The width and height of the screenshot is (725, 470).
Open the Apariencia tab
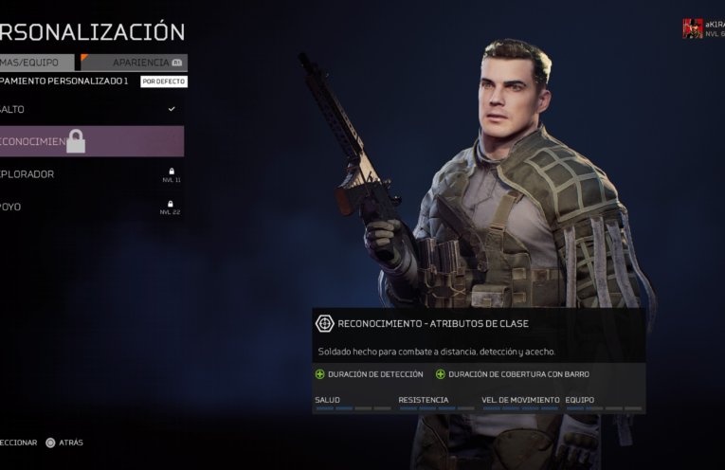click(134, 63)
